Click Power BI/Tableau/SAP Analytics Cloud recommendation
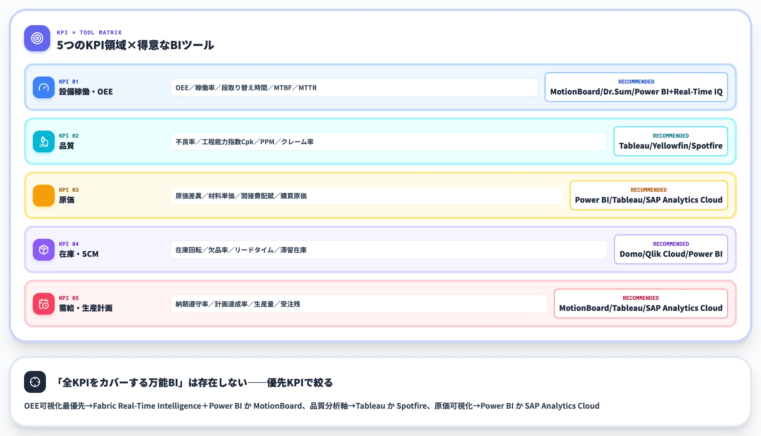761x436 pixels. click(649, 200)
